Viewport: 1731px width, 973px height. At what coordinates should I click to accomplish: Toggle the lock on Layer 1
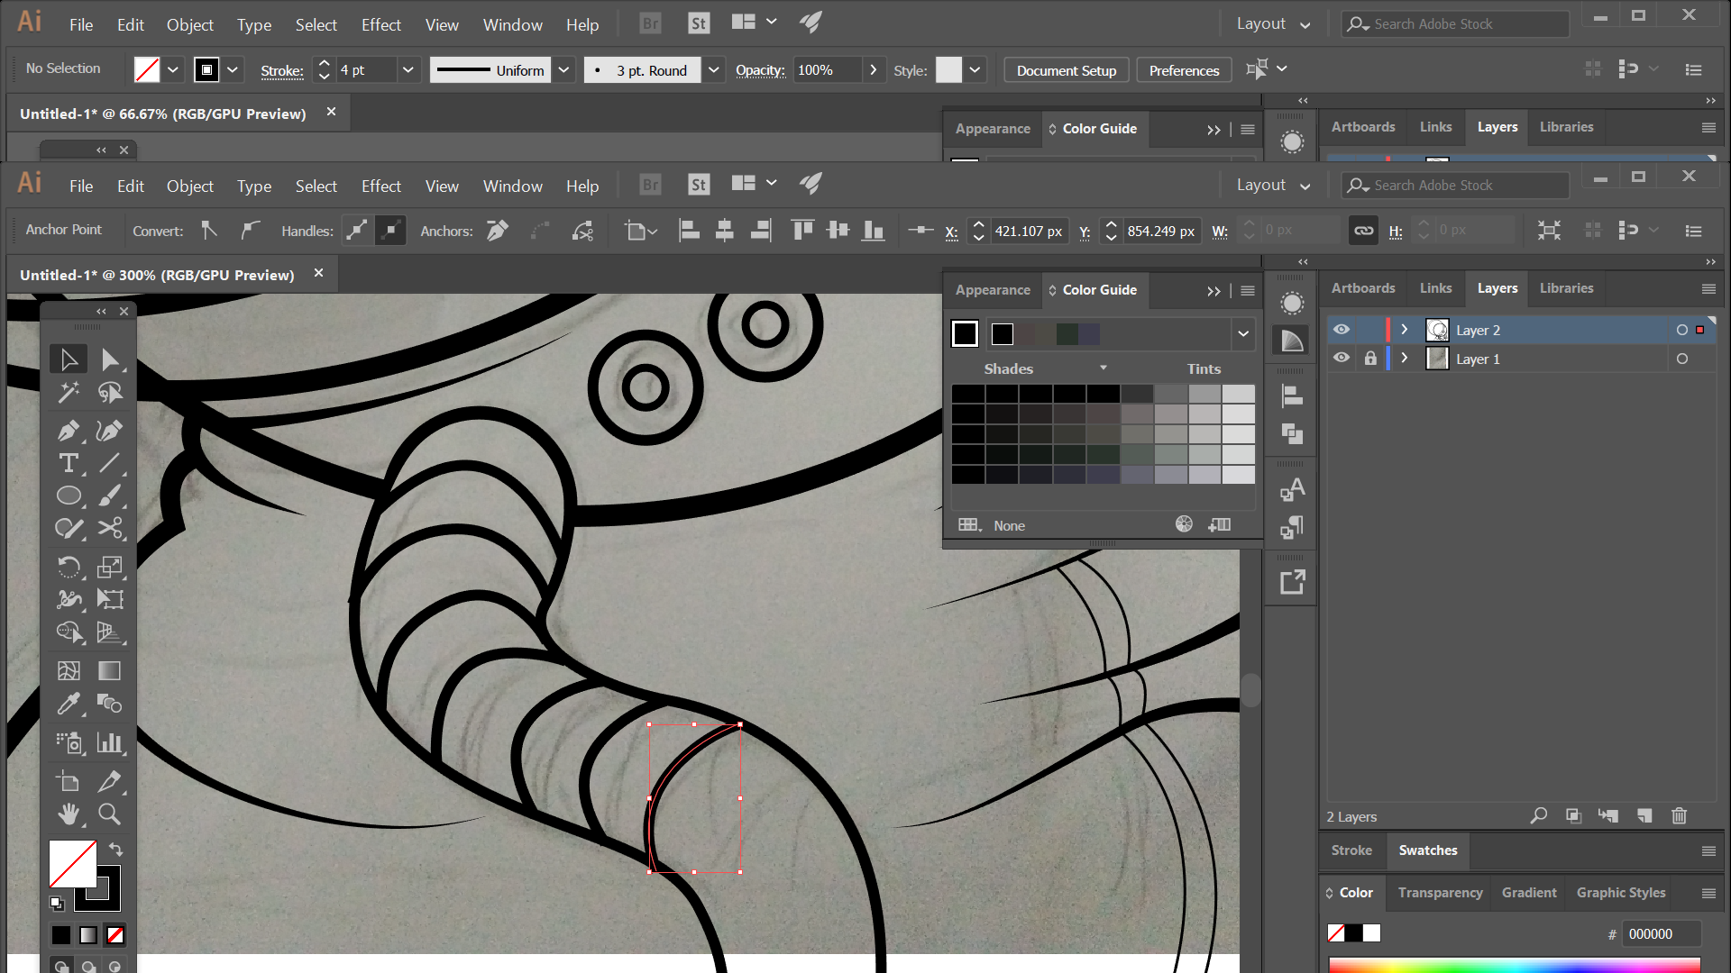pyautogui.click(x=1370, y=359)
